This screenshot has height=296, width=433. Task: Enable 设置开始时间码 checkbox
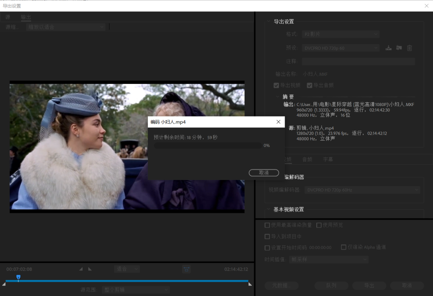click(x=267, y=248)
